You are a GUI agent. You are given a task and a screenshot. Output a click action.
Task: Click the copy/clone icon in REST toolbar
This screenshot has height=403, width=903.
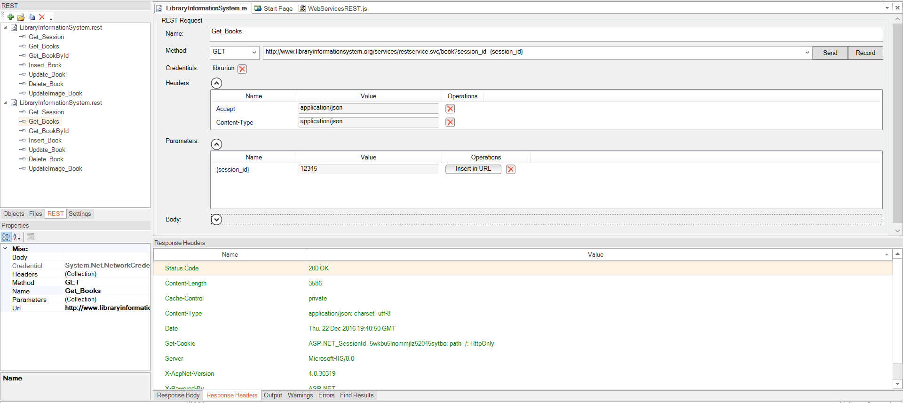[31, 17]
